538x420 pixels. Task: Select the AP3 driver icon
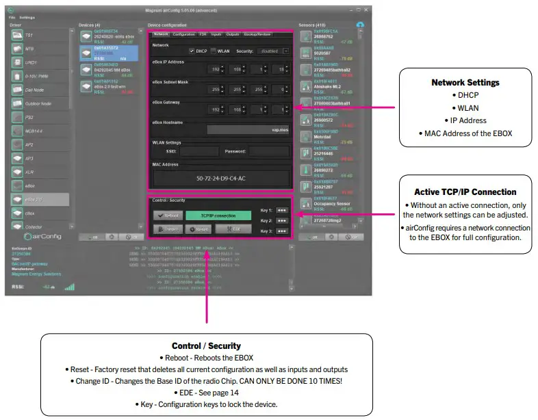[x=17, y=159]
